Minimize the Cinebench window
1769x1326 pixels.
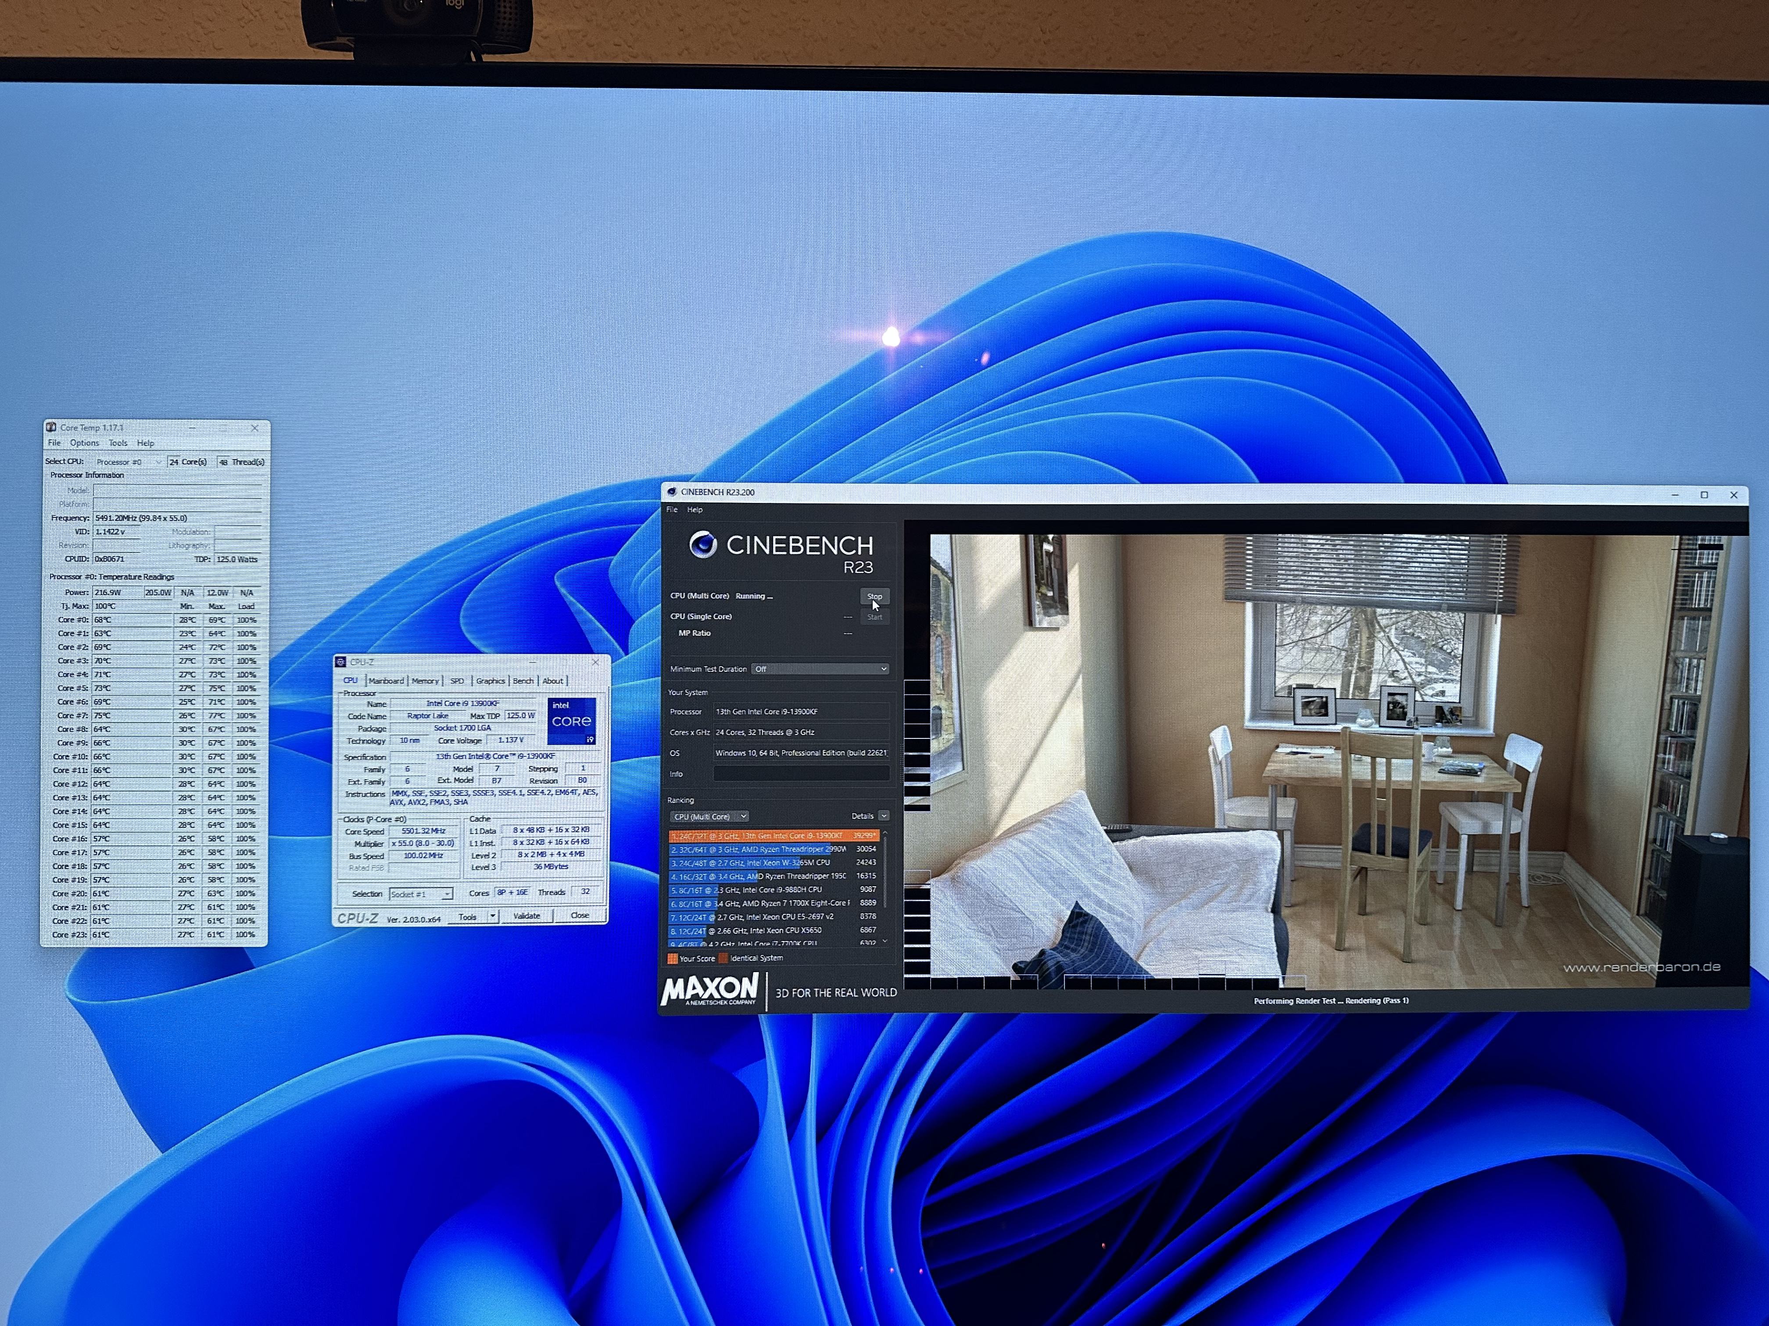click(x=1675, y=495)
